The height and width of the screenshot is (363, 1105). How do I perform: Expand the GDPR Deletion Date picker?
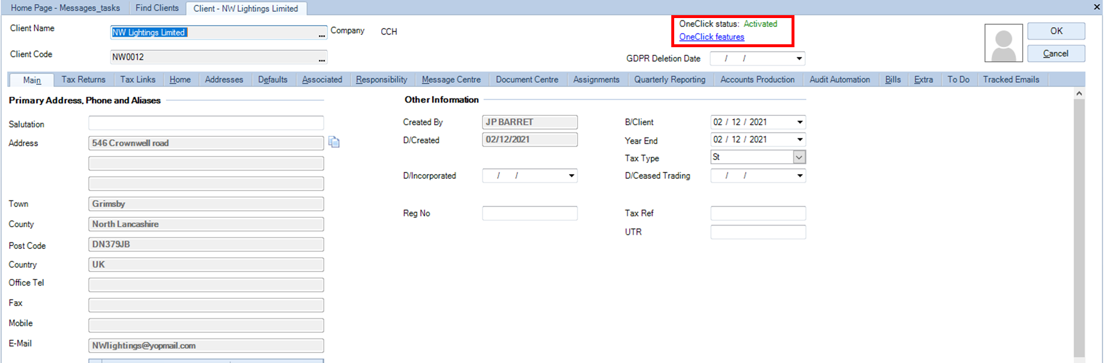[799, 59]
